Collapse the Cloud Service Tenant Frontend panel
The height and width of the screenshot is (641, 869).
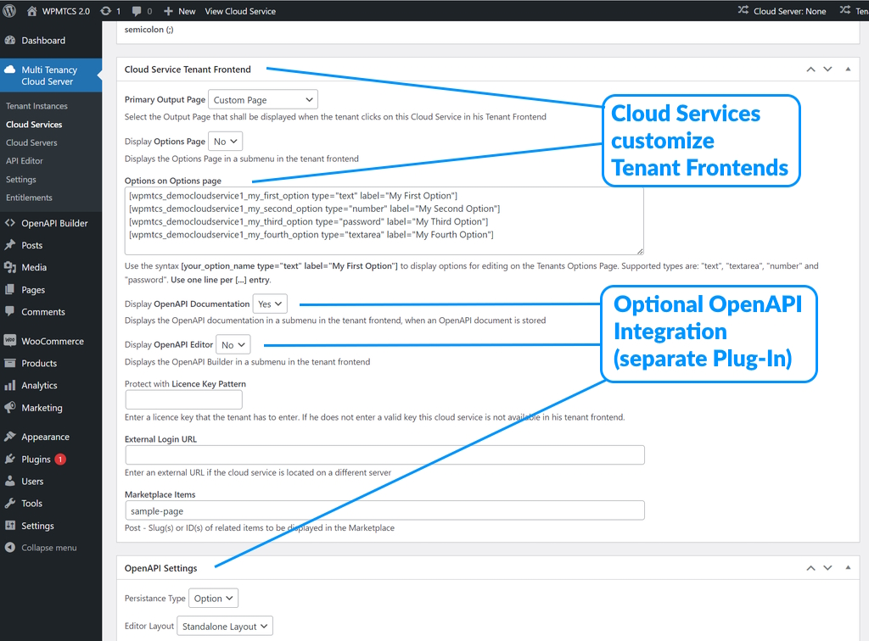tap(848, 70)
